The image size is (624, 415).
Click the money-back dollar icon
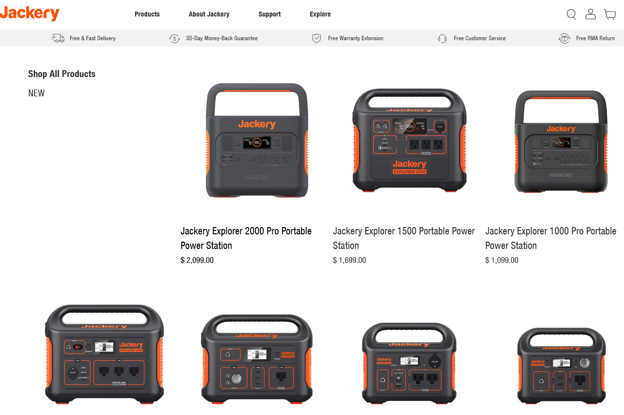(x=175, y=38)
